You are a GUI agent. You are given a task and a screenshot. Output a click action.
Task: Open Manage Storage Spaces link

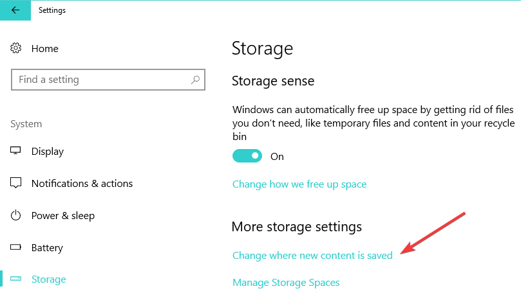pyautogui.click(x=286, y=283)
